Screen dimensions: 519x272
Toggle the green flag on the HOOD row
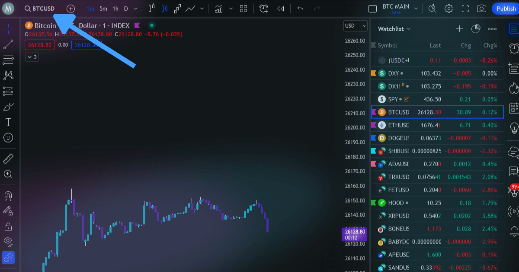(374, 203)
